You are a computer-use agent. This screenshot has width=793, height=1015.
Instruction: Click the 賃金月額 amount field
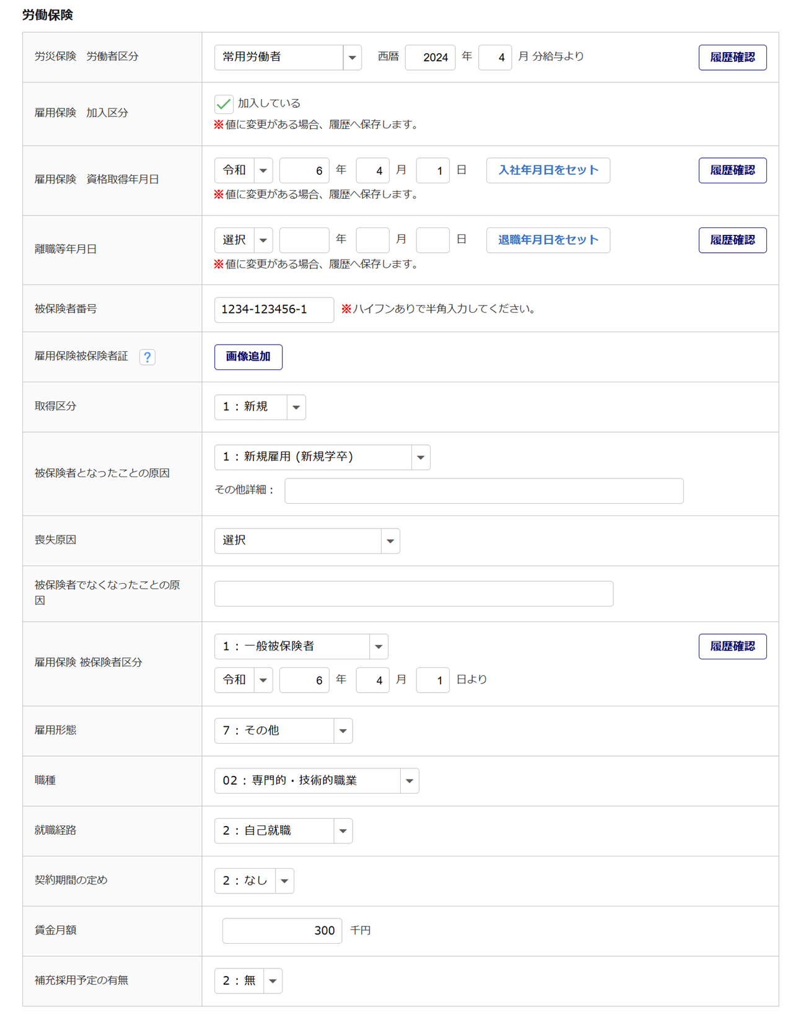[x=282, y=931]
